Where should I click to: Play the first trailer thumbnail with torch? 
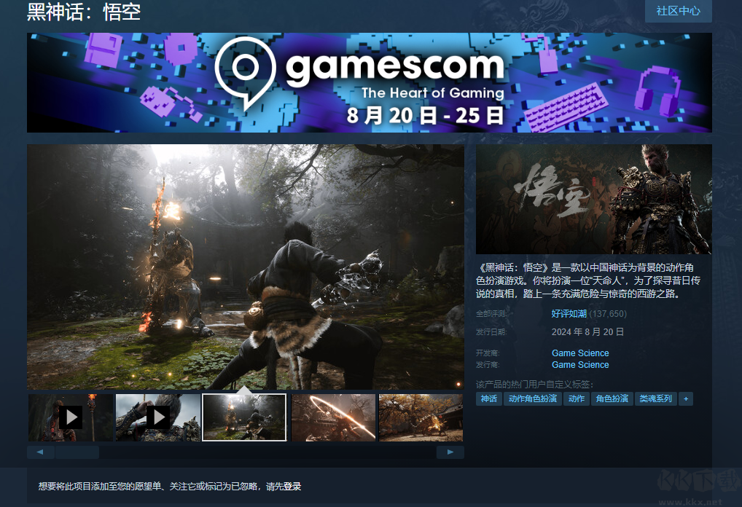71,417
